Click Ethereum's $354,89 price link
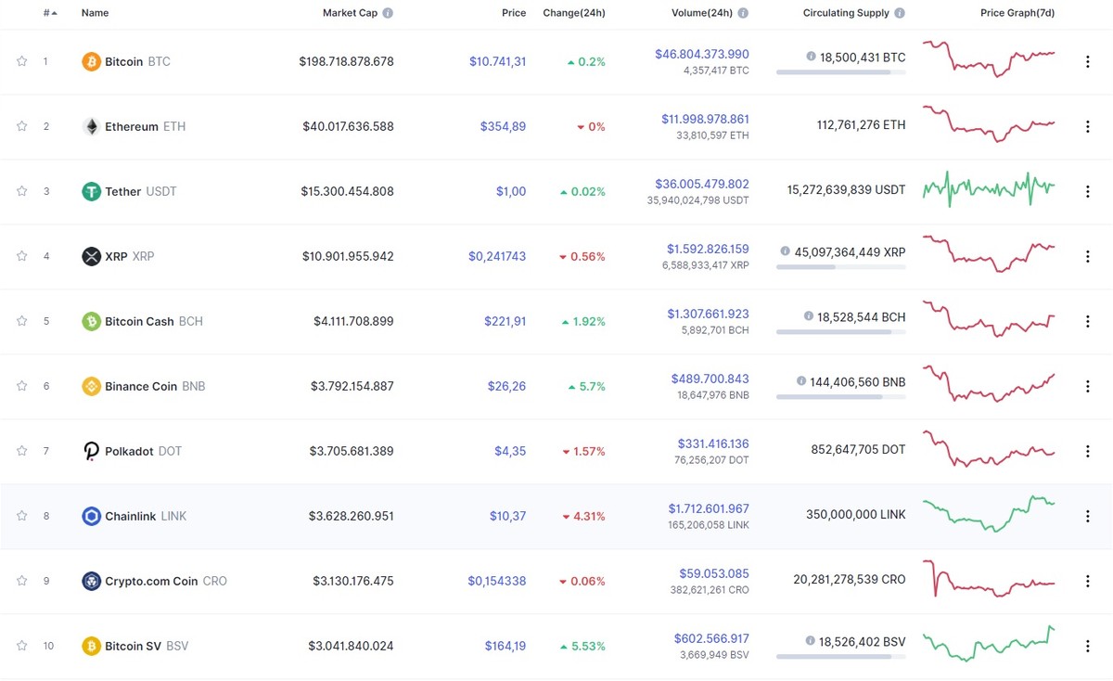Screen dimensions: 1113x681 503,126
